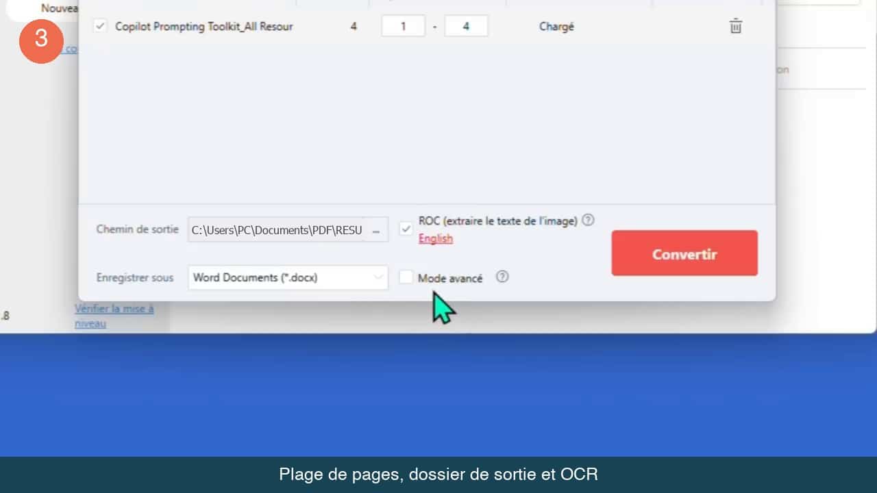
Task: Click the ROC (extraire le texte de l'image) label
Action: (498, 221)
